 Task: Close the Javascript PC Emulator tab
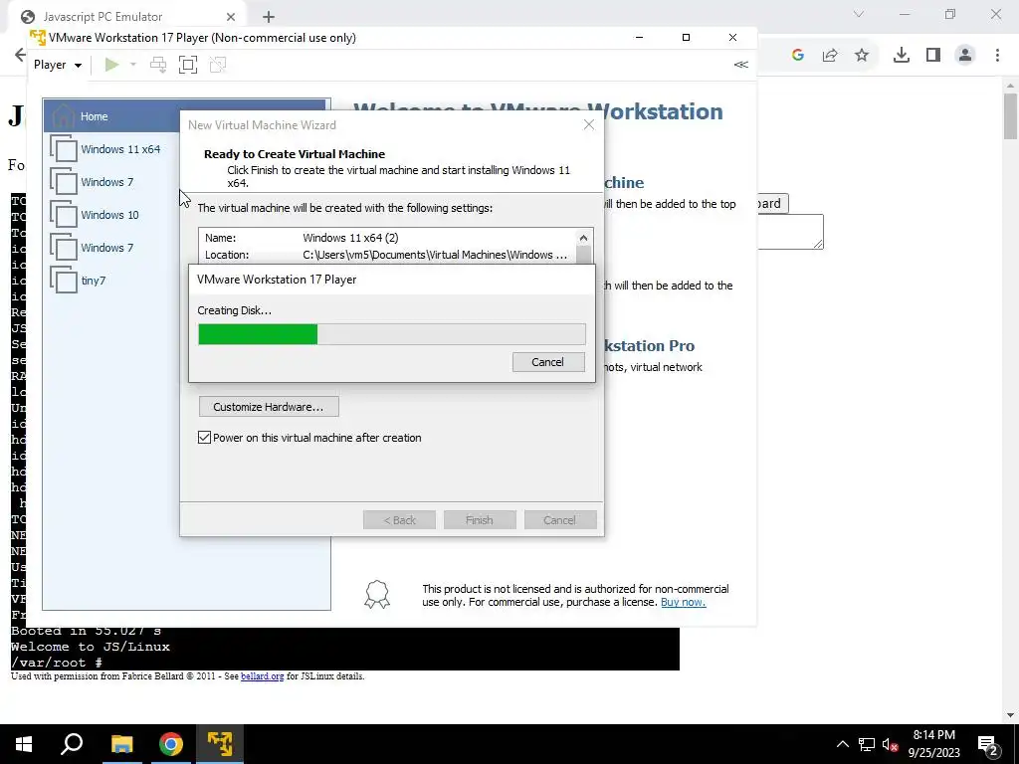tap(231, 16)
